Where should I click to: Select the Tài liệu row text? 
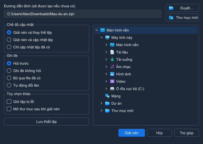point(122,52)
